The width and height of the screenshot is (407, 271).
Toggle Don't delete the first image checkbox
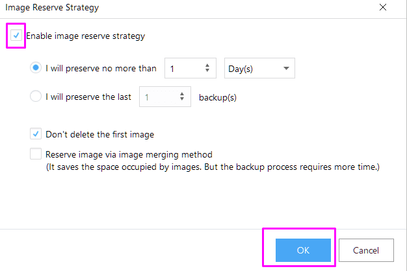click(x=36, y=134)
